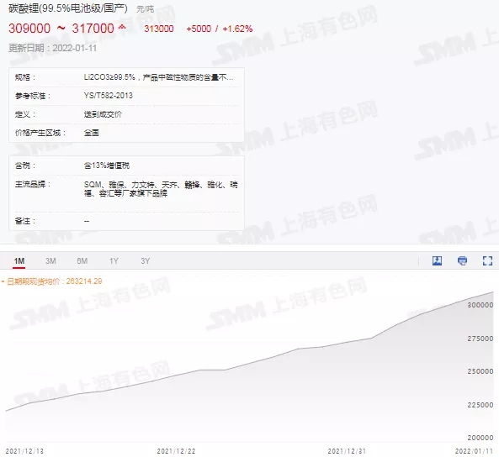Click the 价格产生区域 field label
This screenshot has height=457, width=499.
click(x=40, y=133)
